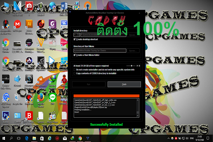Select the Adobe Photoshop desktop shortcut
Screen dimensions: 213x142
[6, 119]
